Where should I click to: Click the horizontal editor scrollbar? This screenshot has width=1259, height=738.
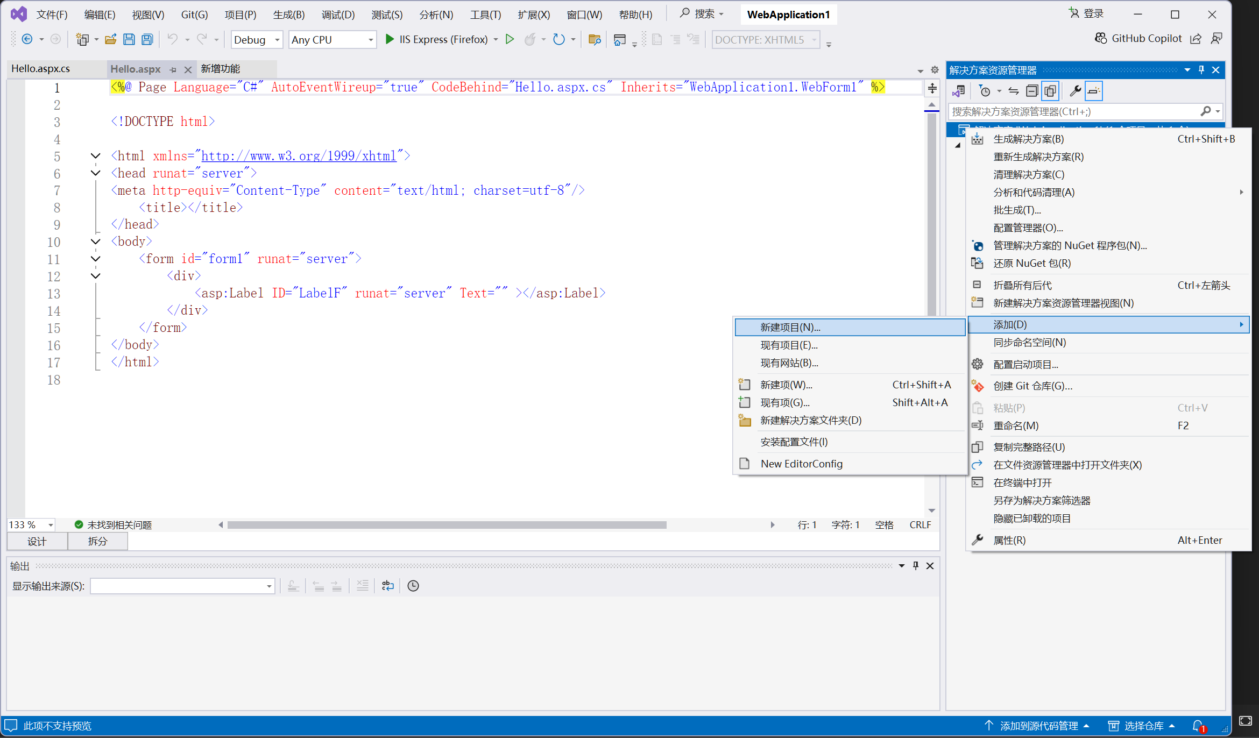click(x=447, y=525)
